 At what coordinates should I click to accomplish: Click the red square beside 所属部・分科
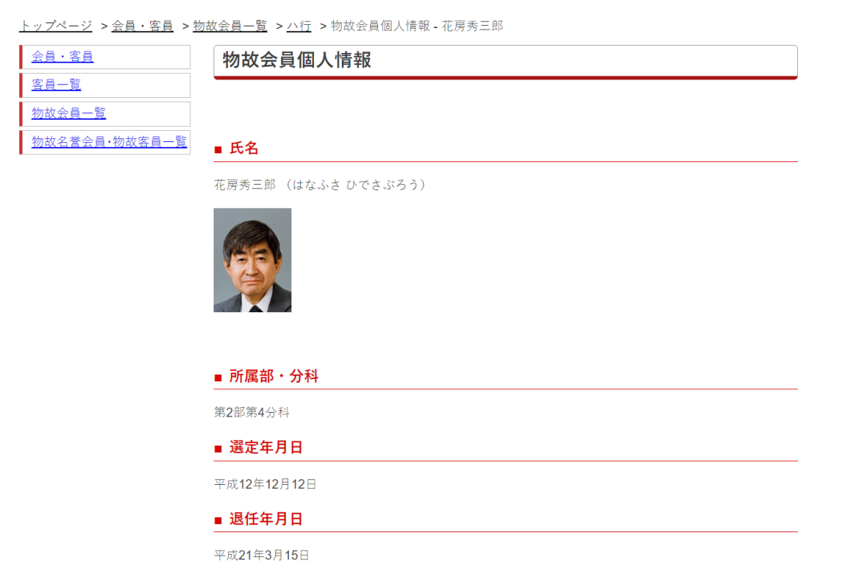pos(218,377)
